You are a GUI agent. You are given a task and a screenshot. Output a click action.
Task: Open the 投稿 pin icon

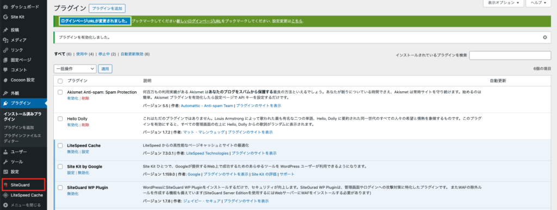(5, 30)
